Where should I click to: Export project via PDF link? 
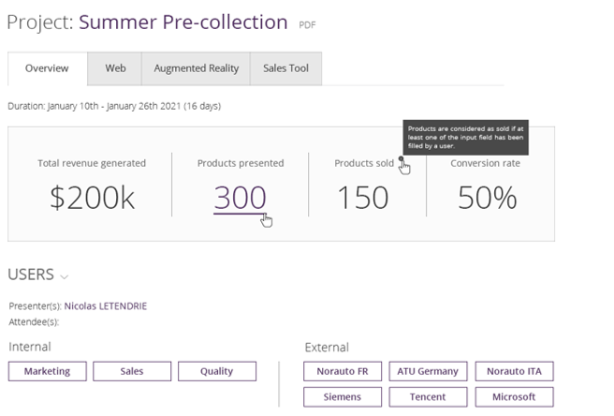tap(307, 25)
